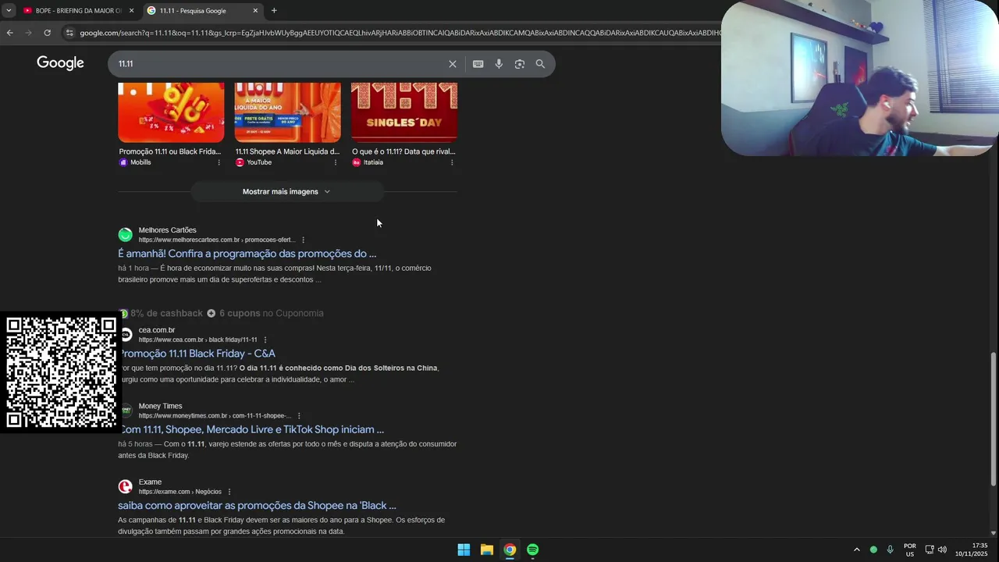Open the Windows Start menu
Viewport: 999px width, 562px height.
464,550
